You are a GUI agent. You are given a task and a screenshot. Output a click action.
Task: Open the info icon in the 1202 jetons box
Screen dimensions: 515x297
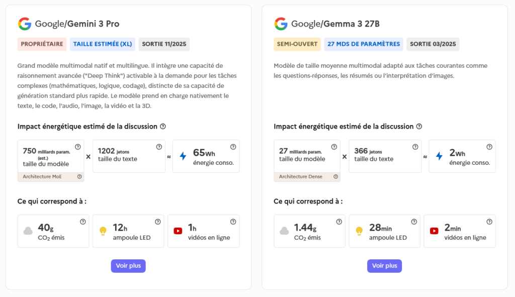pyautogui.click(x=159, y=147)
